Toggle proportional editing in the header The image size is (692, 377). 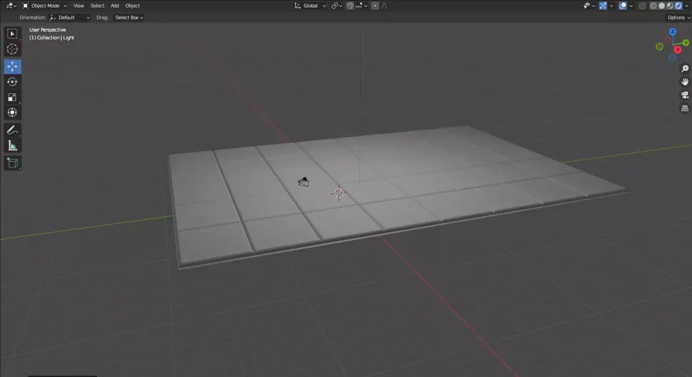pos(375,6)
